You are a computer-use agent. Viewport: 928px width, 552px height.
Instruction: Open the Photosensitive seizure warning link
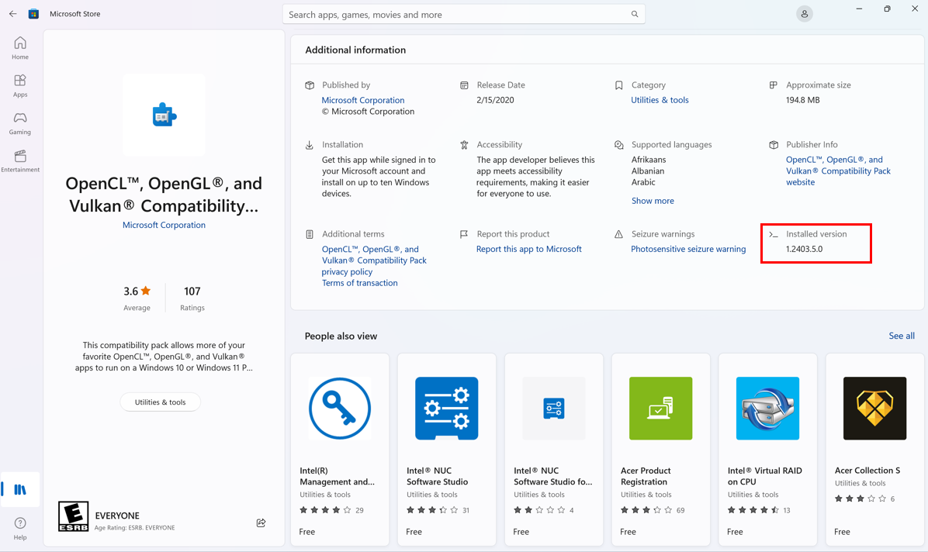pyautogui.click(x=687, y=249)
